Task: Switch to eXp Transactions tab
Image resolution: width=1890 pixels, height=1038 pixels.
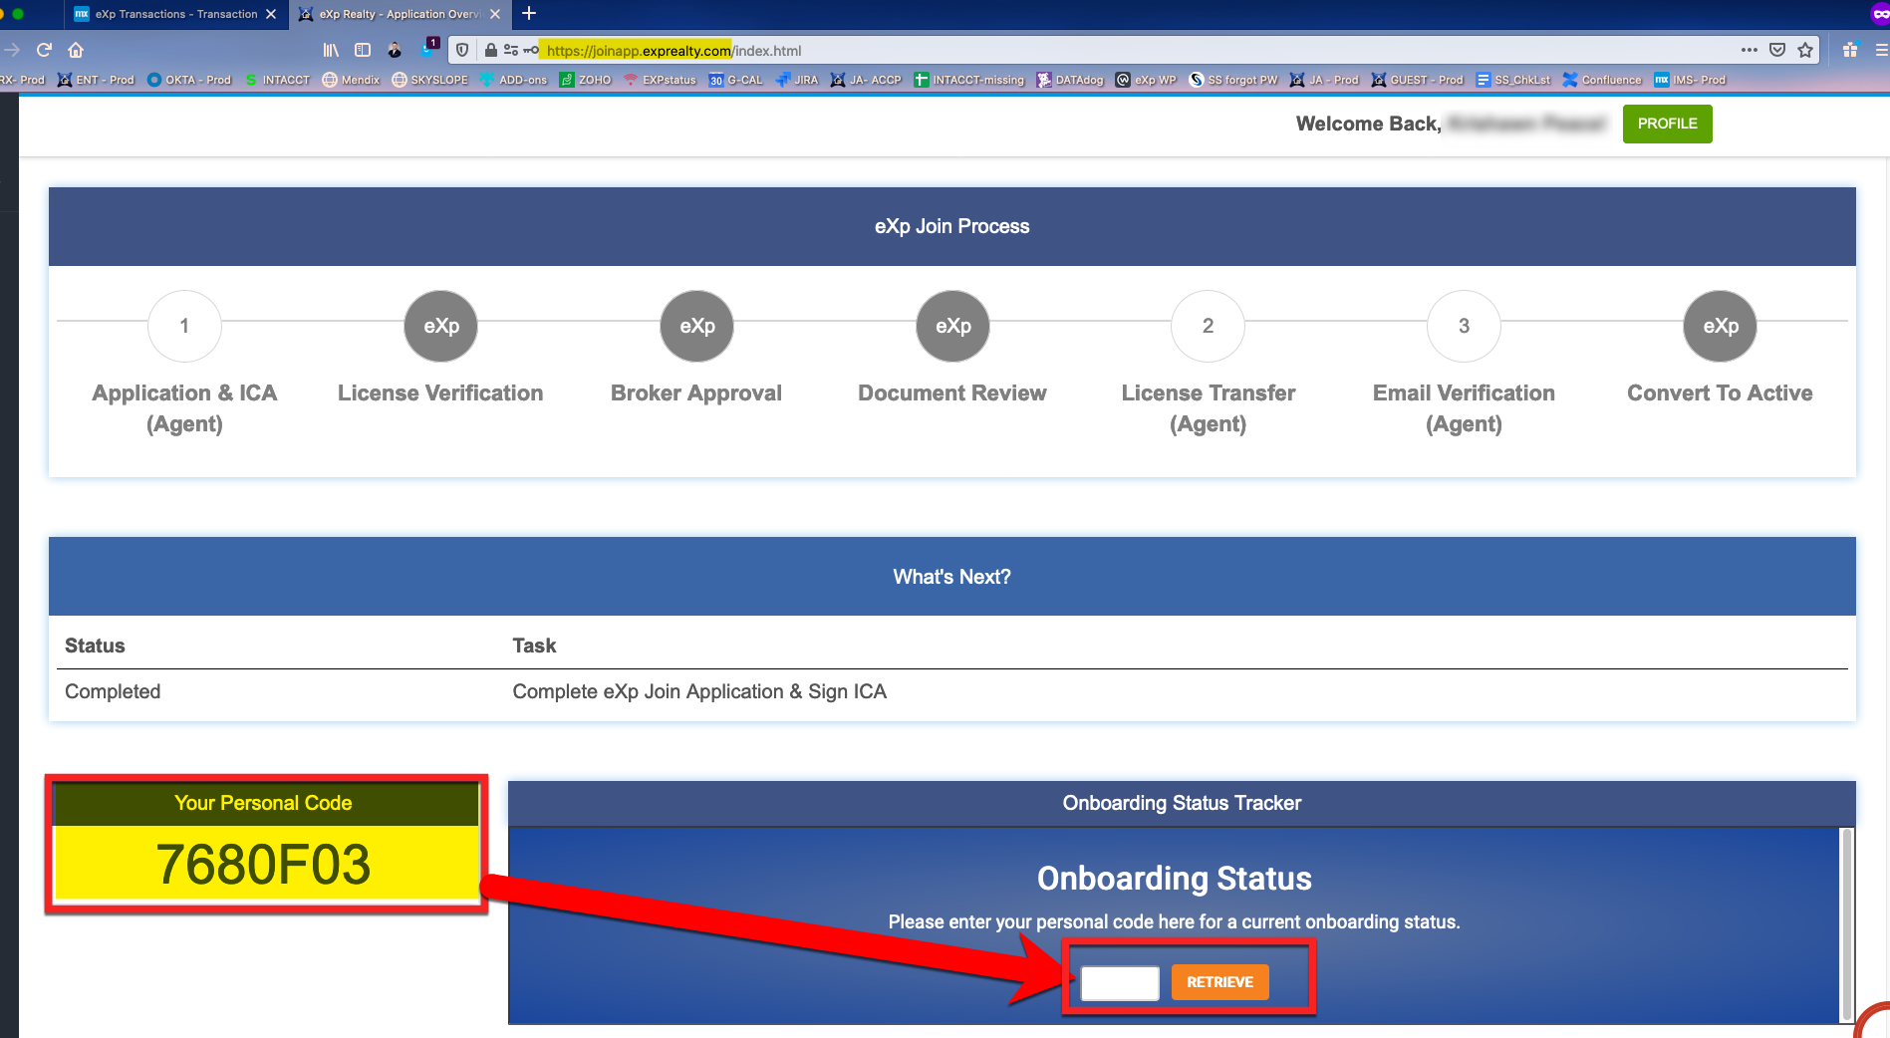Action: pyautogui.click(x=176, y=14)
